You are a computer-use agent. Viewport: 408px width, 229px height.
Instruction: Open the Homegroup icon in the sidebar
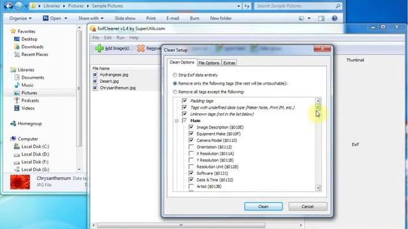tap(13, 123)
